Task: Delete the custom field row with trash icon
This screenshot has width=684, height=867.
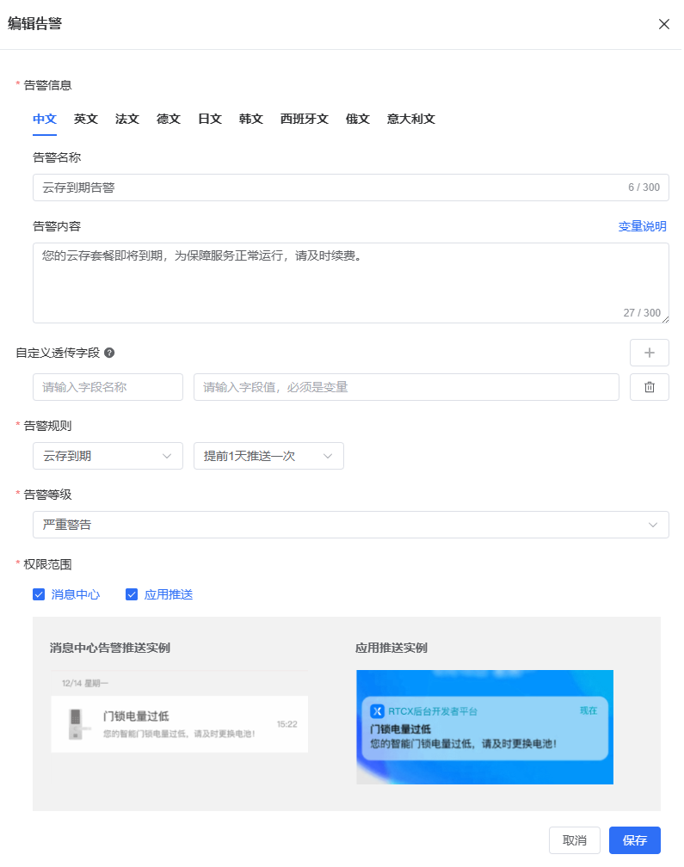Action: tap(650, 387)
